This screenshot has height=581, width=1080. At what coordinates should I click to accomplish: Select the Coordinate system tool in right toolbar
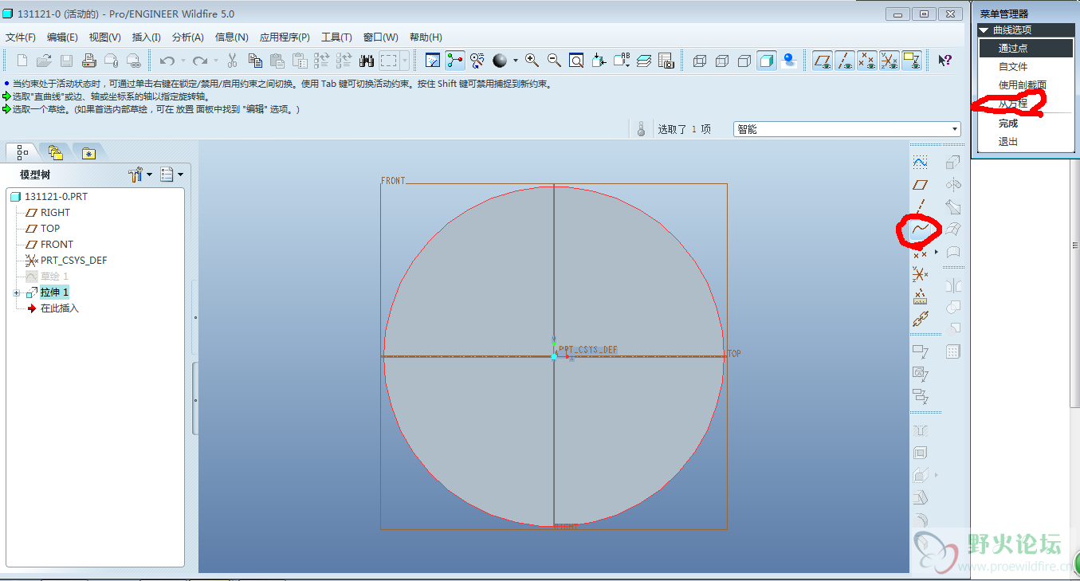[920, 275]
